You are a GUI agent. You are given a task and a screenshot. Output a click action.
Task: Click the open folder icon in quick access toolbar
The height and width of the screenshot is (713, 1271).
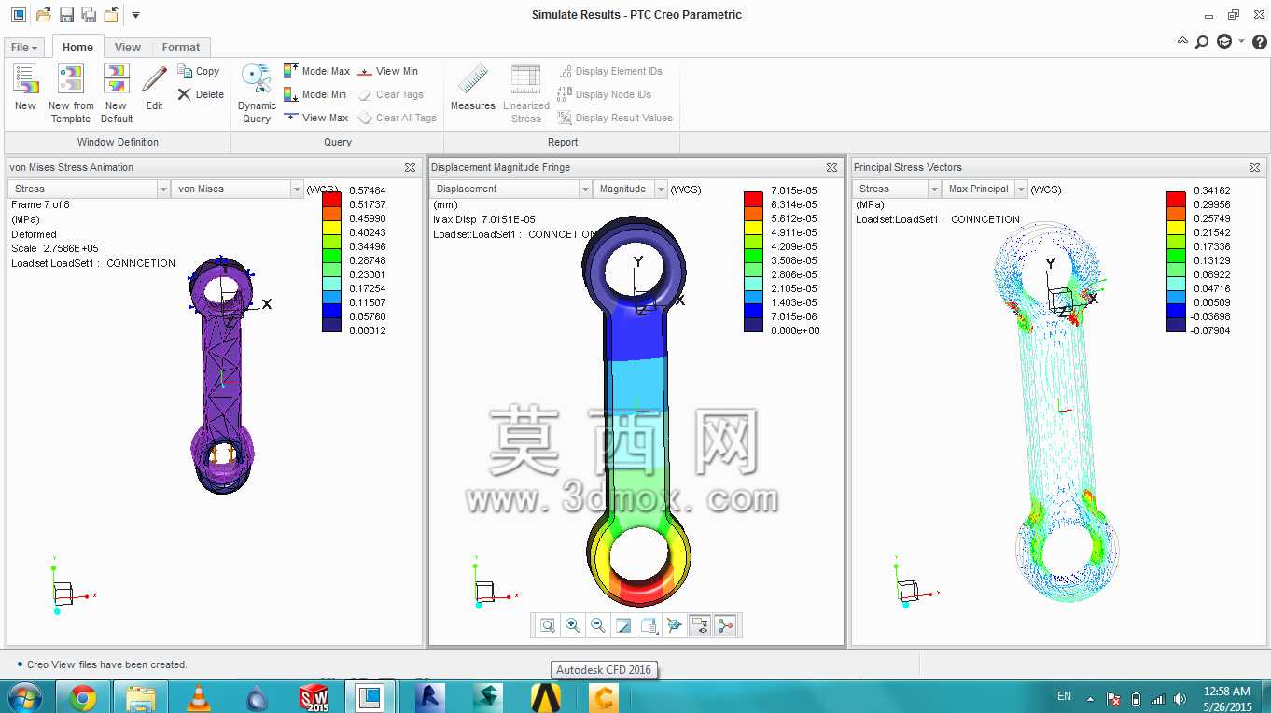(43, 15)
